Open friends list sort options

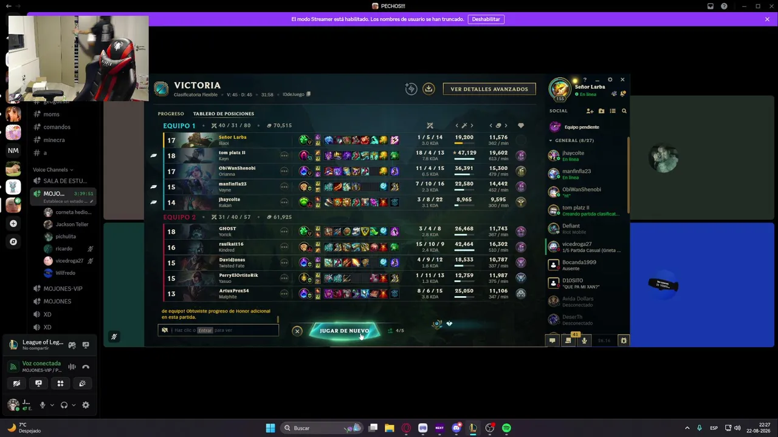(x=613, y=111)
